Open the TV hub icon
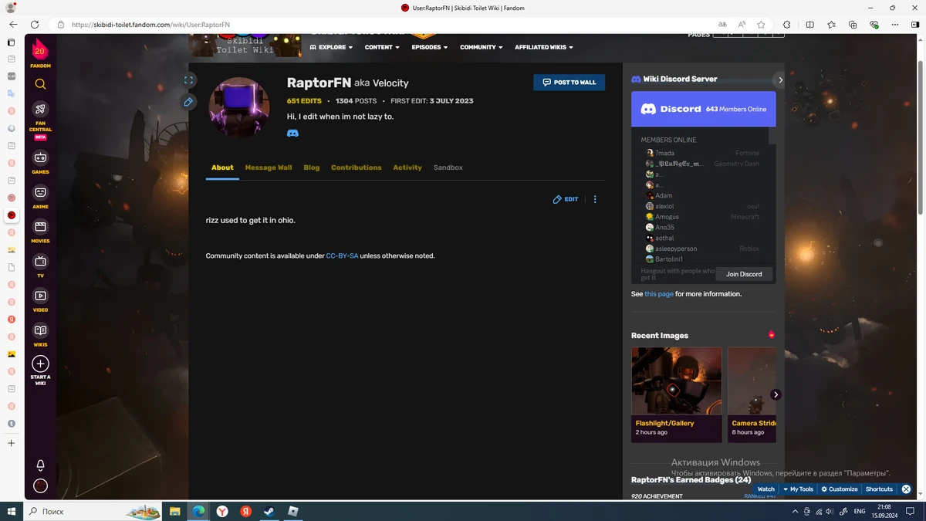The height and width of the screenshot is (521, 926). click(x=40, y=261)
